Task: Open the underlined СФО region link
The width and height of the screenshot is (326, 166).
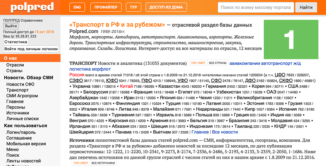Action: point(216,81)
